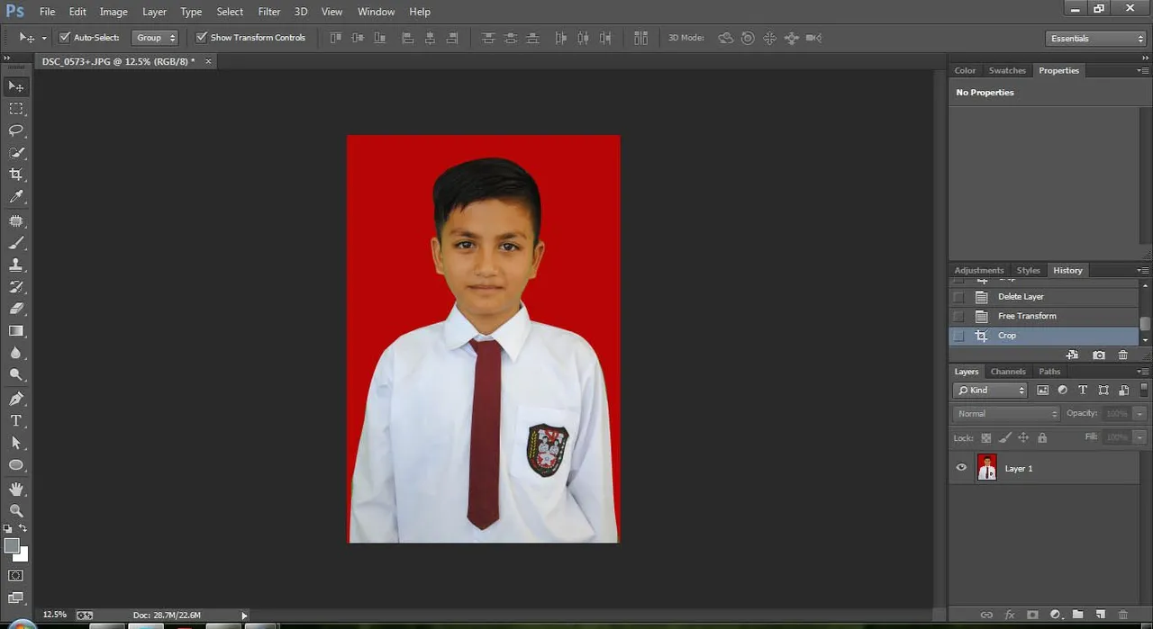Select the Lasso tool
Screen dimensions: 1153x629
click(16, 130)
